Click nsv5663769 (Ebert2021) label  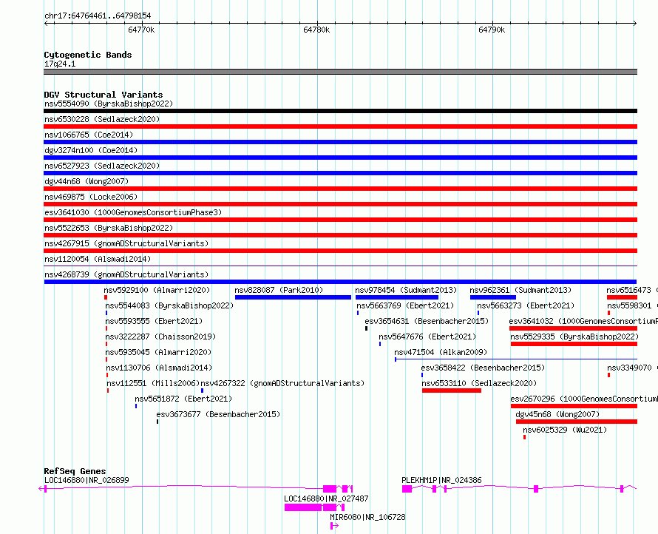(405, 305)
